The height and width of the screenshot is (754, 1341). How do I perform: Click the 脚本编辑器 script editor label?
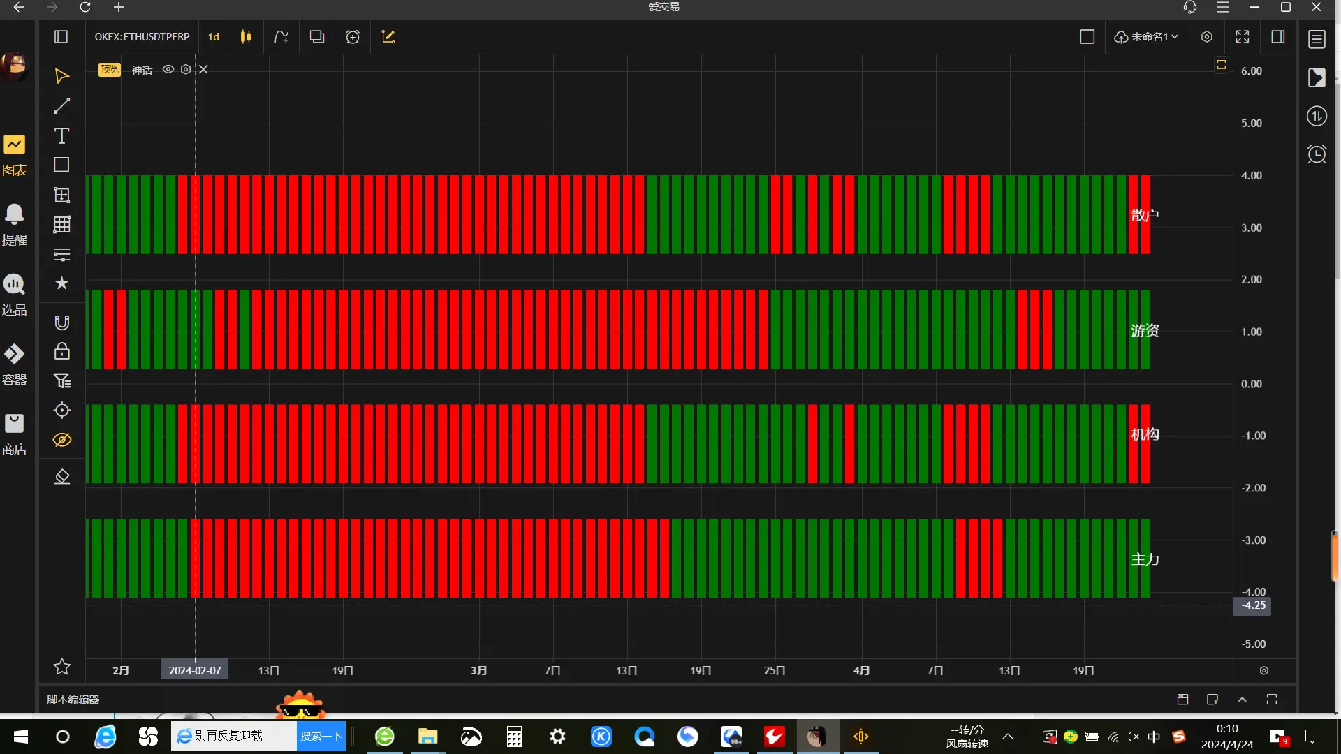(x=73, y=700)
